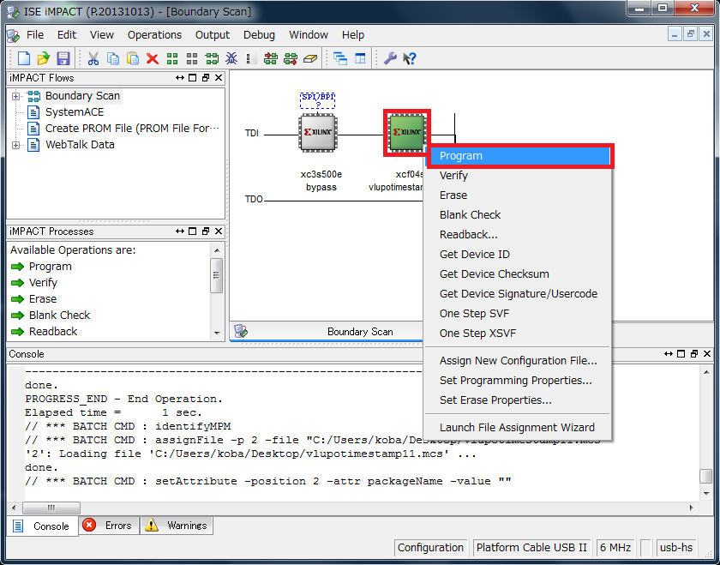Cascade windows using the overlapping windows icon

point(340,58)
